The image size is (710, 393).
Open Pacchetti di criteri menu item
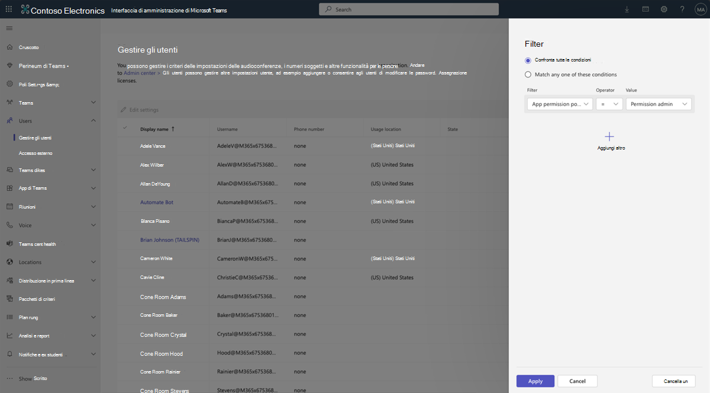click(37, 299)
